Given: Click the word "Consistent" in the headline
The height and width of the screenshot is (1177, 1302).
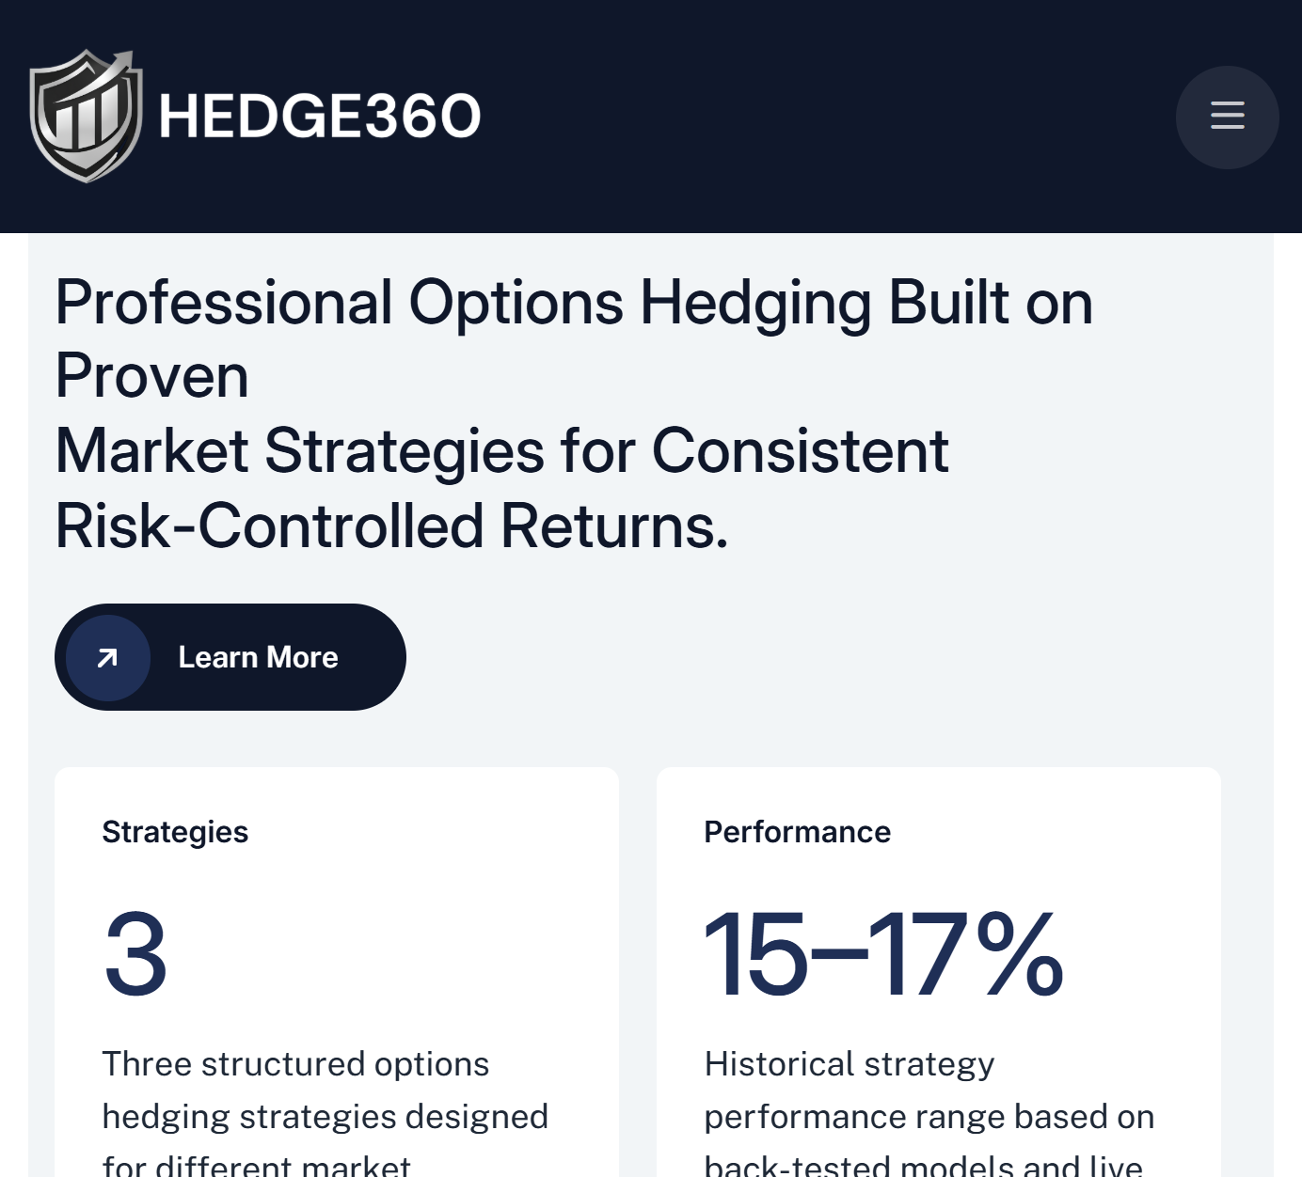Looking at the screenshot, I should 800,450.
